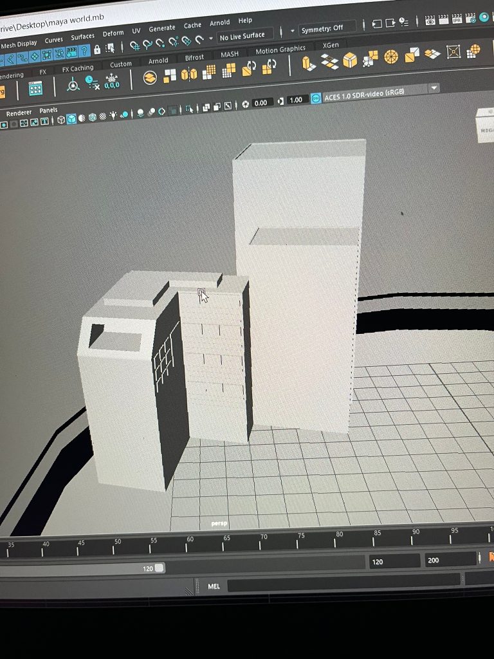Viewport: 494px width, 659px height.
Task: Switch to the Bifrost shelf tab
Action: [x=194, y=57]
